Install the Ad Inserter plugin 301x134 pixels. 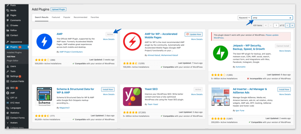click(x=284, y=89)
